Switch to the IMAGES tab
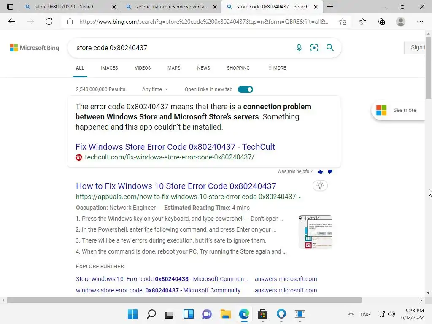The width and height of the screenshot is (432, 324). pyautogui.click(x=109, y=68)
